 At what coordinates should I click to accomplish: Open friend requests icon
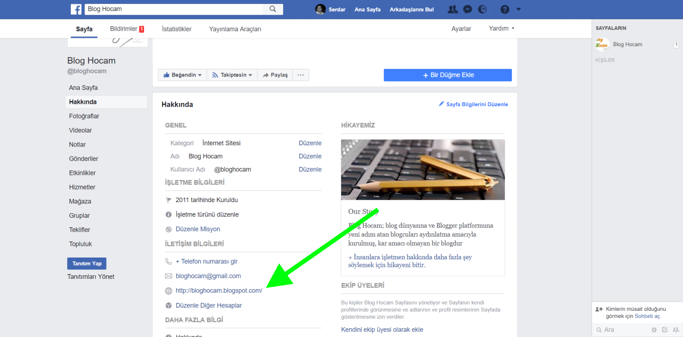click(x=453, y=9)
